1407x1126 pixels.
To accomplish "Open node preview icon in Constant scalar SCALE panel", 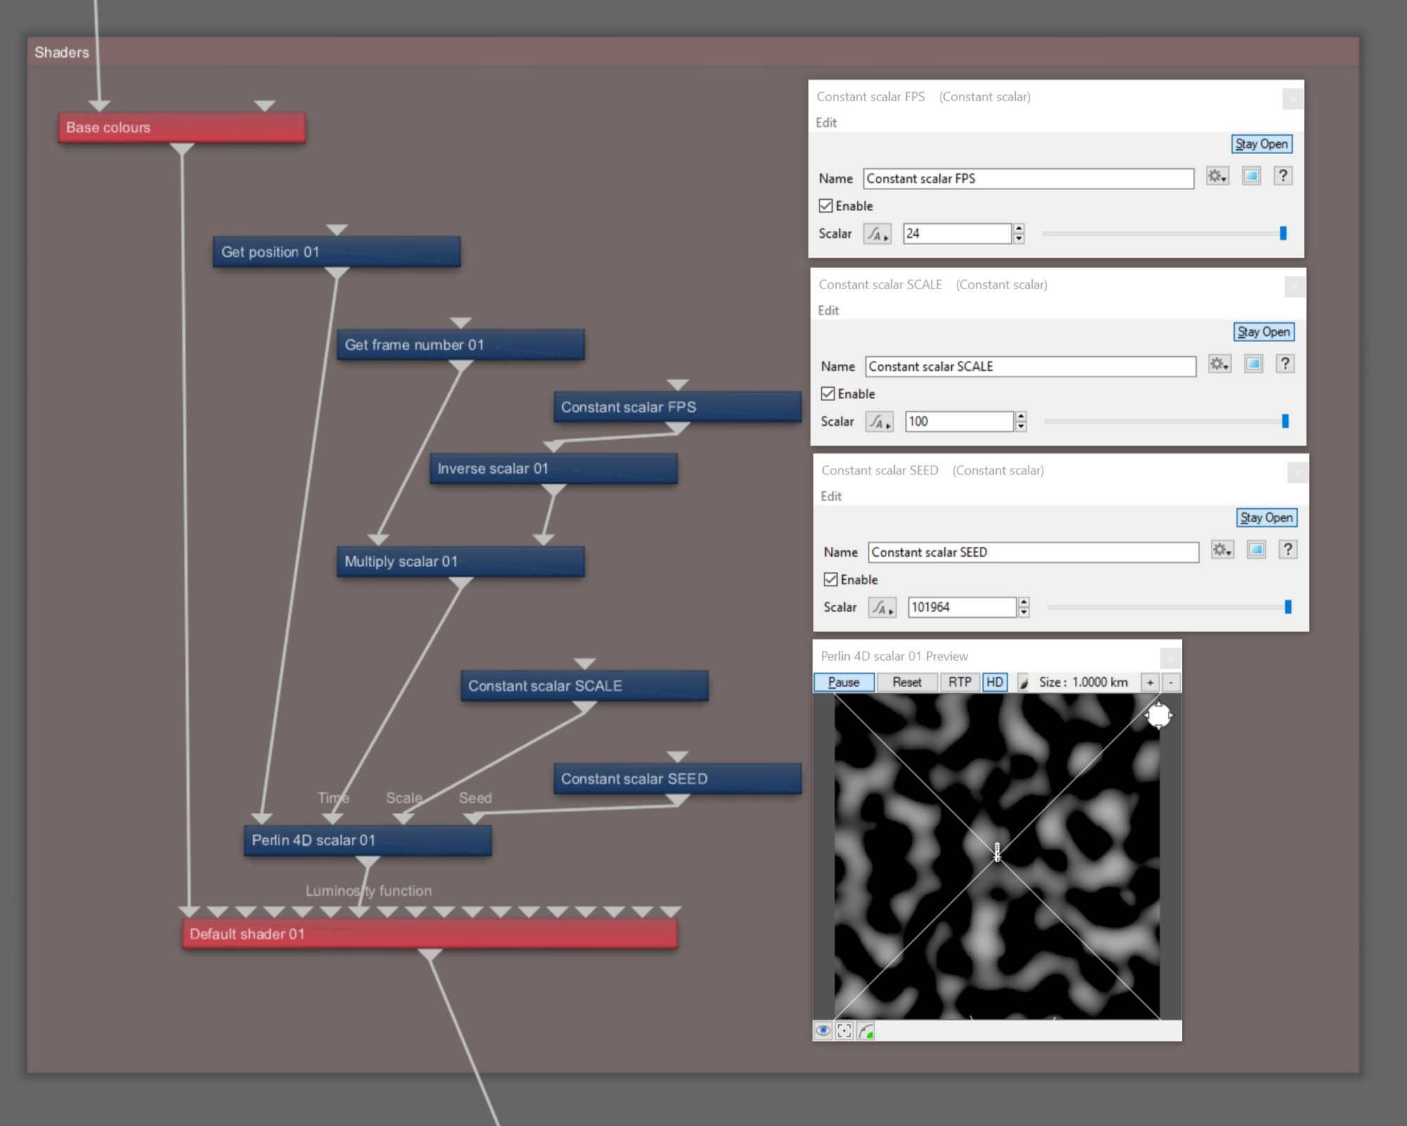I will click(1254, 365).
